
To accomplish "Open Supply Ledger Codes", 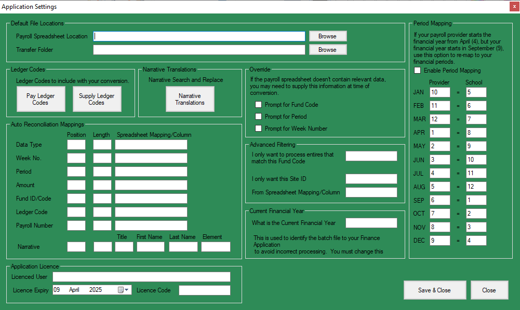I will [97, 99].
